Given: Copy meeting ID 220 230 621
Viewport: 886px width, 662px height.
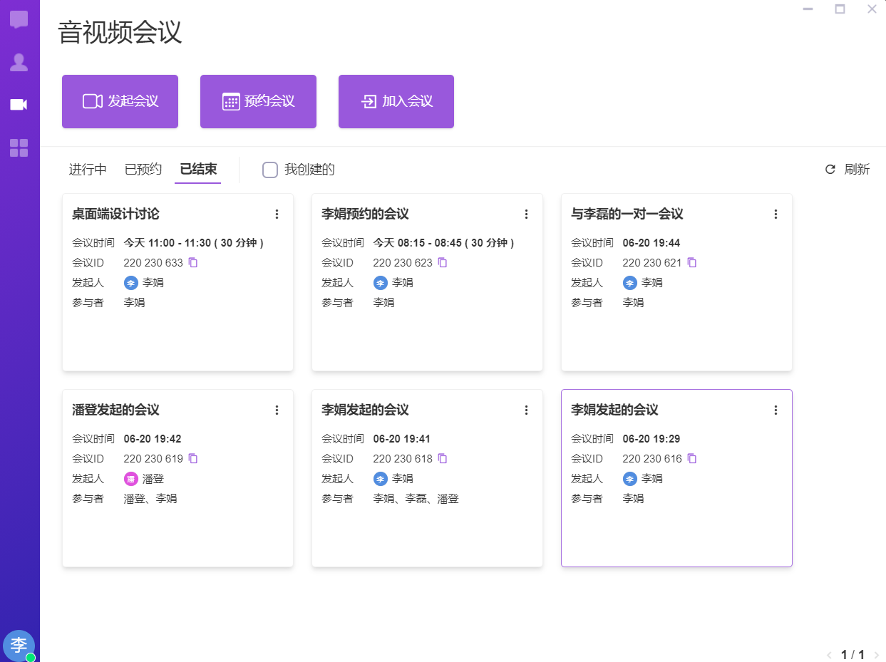Looking at the screenshot, I should [692, 262].
